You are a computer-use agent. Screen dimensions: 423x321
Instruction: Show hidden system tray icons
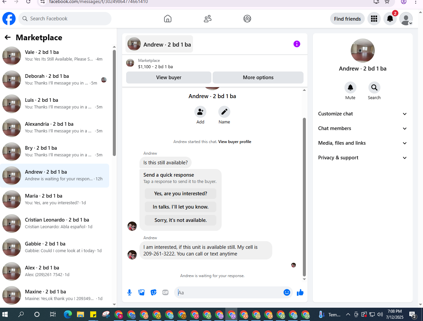348,314
